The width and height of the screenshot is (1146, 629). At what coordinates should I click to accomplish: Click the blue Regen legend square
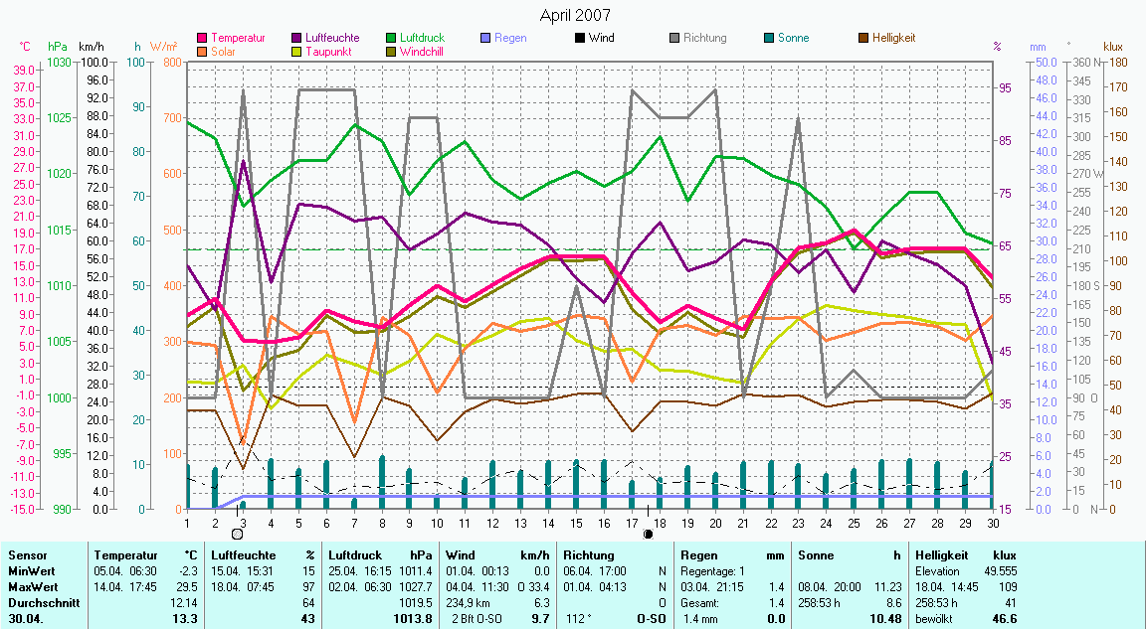484,39
